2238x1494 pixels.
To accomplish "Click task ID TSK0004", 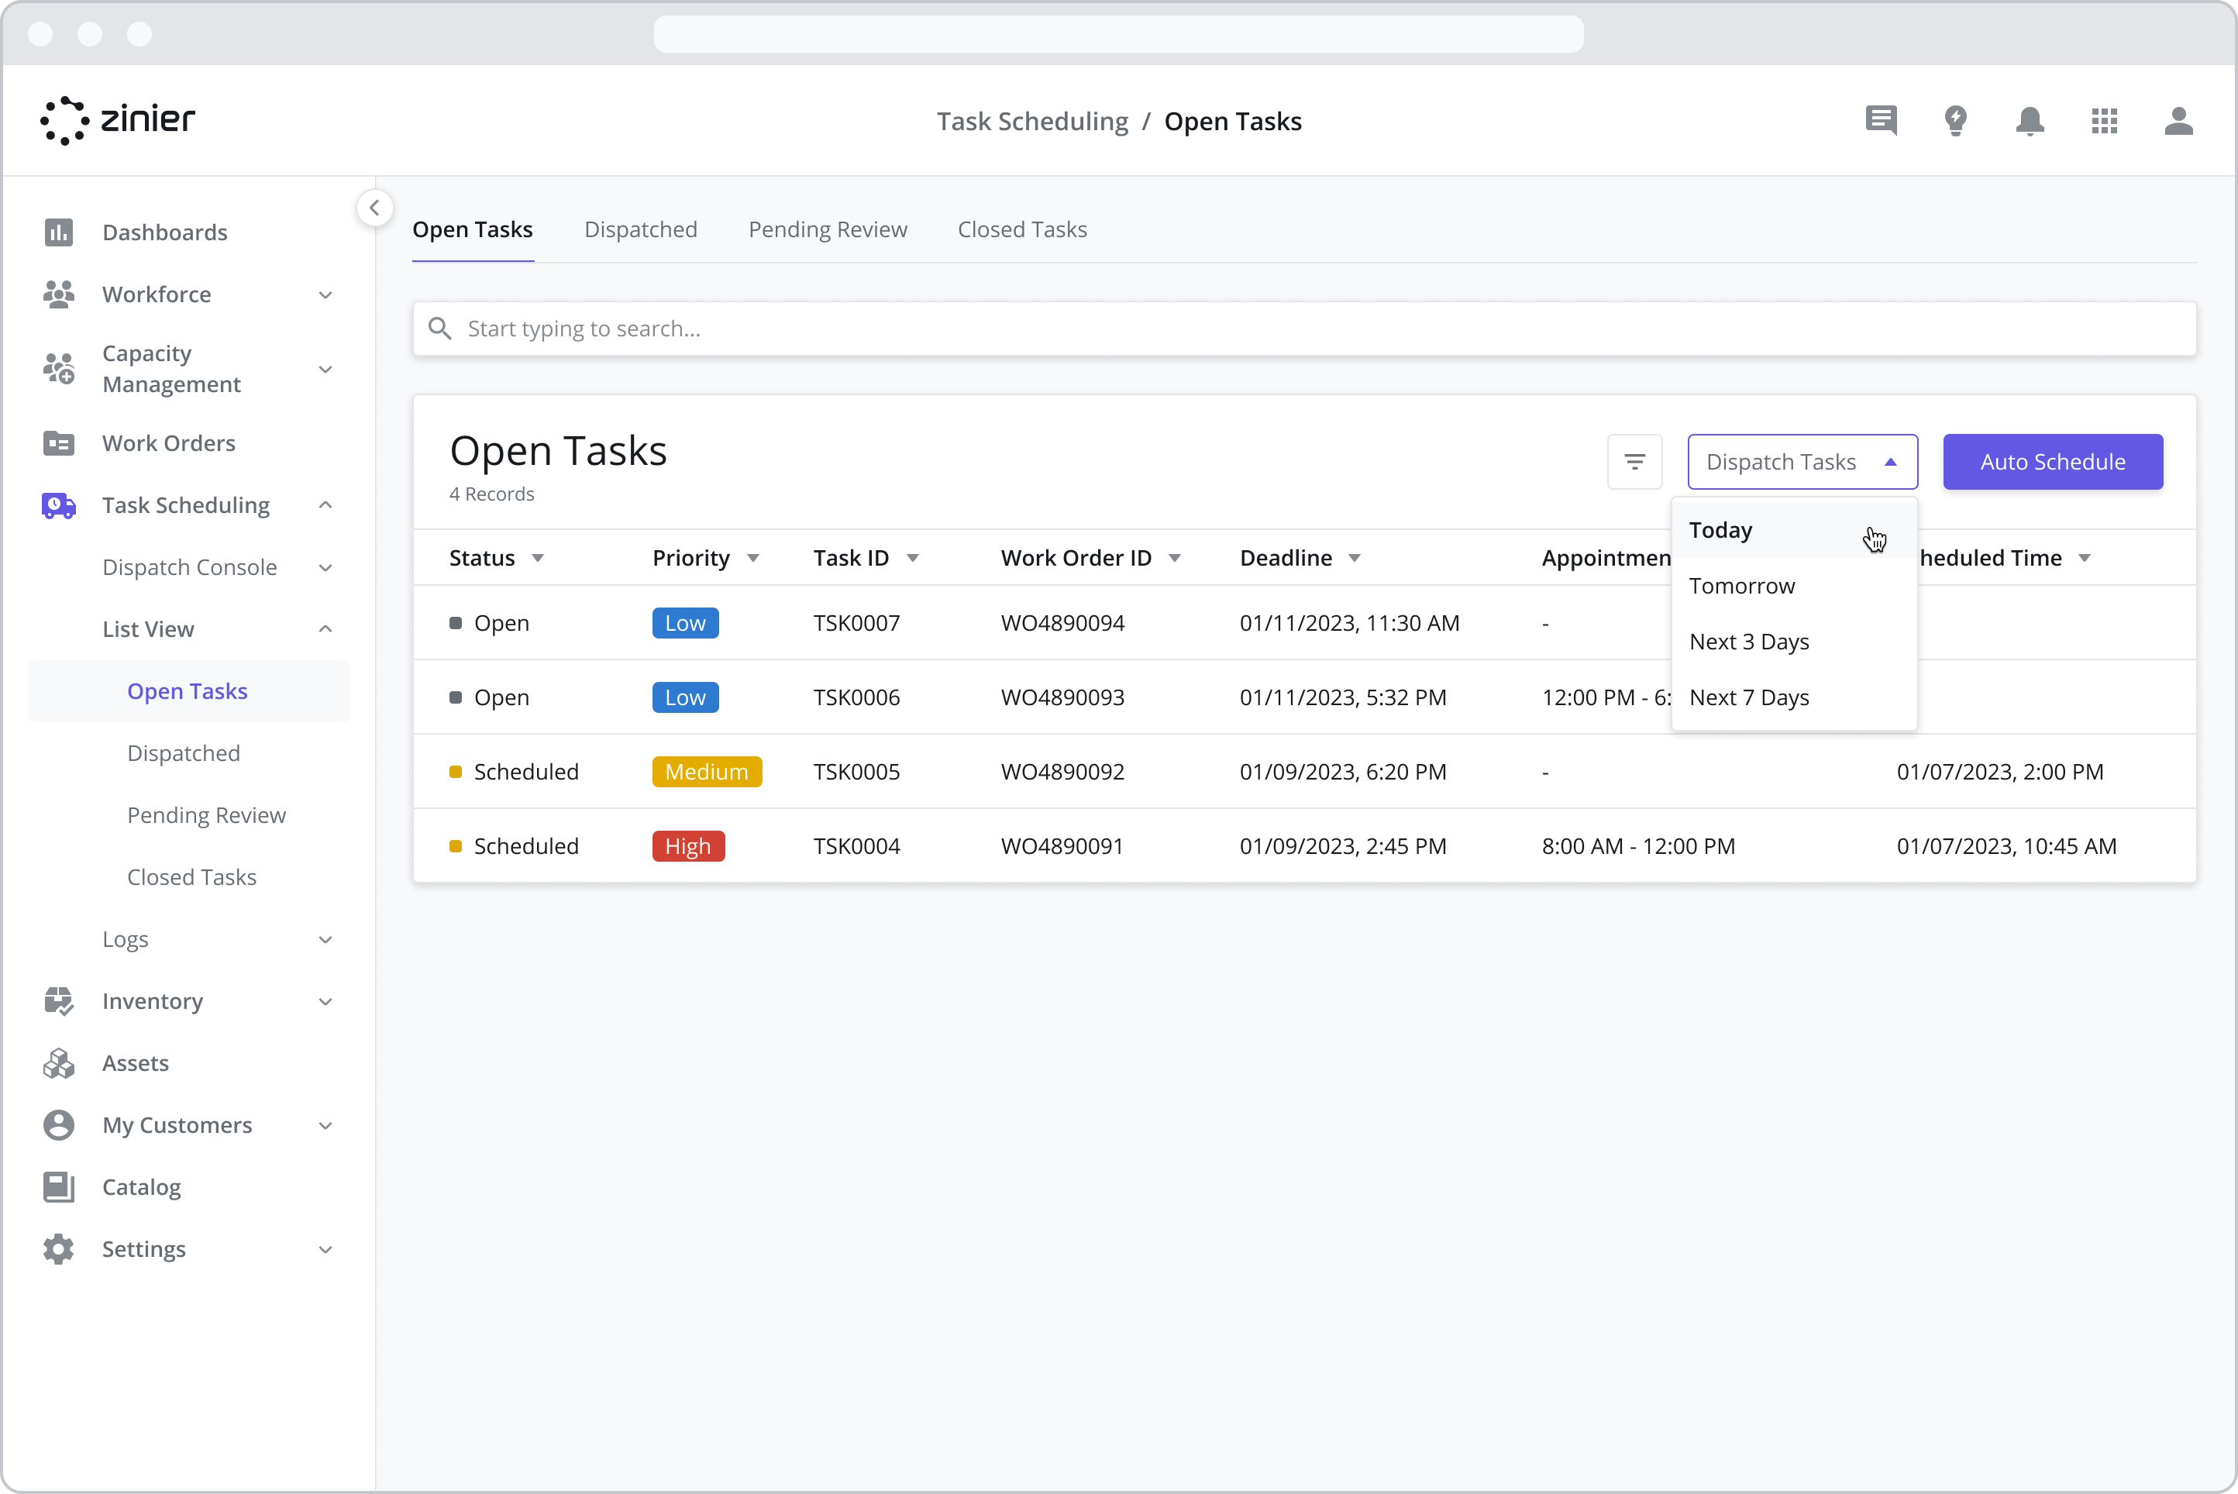I will (x=856, y=846).
